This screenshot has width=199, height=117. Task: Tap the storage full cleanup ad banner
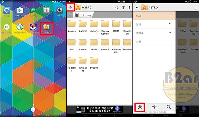tap(99, 110)
